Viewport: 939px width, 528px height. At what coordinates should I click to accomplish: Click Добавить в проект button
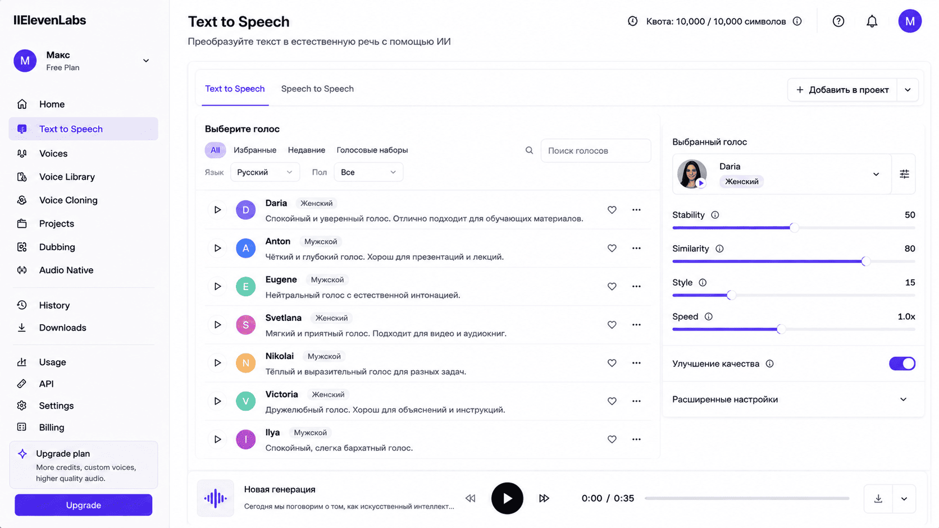click(x=842, y=90)
